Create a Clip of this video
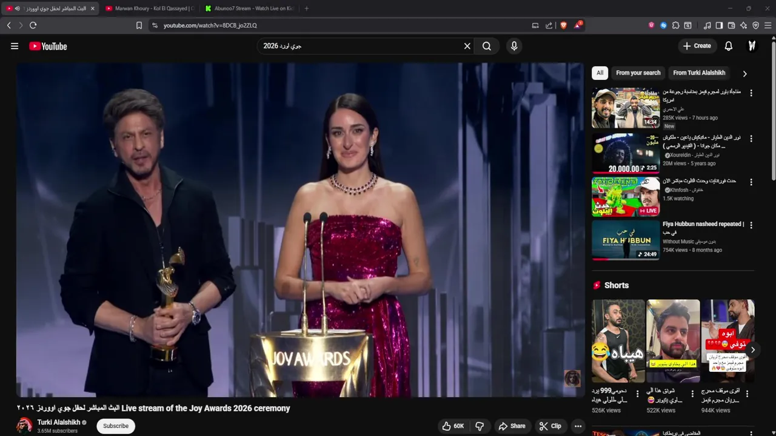Screen dimensions: 776x436 (x=550, y=426)
